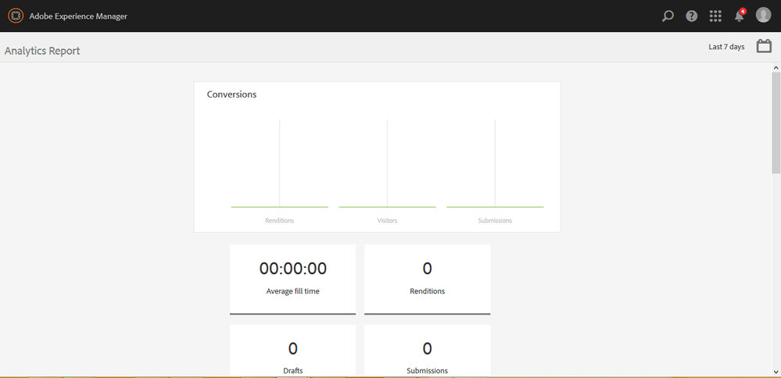
Task: Open the user profile avatar
Action: 763,16
